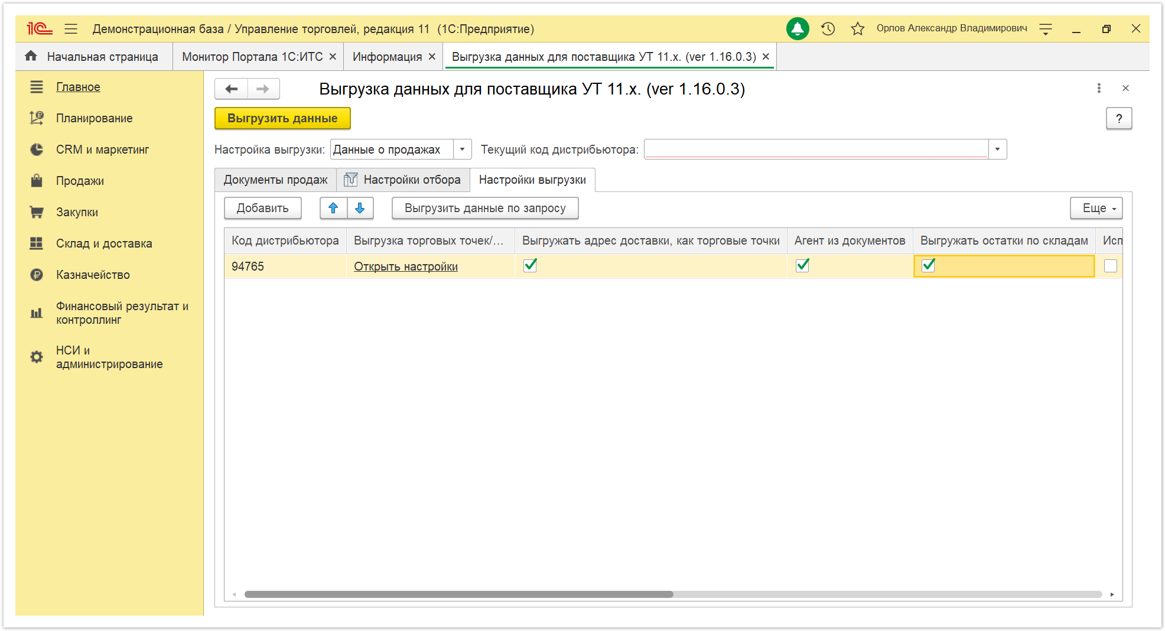The width and height of the screenshot is (1165, 631).
Task: Click Код дистрибьютора column header
Action: [285, 240]
